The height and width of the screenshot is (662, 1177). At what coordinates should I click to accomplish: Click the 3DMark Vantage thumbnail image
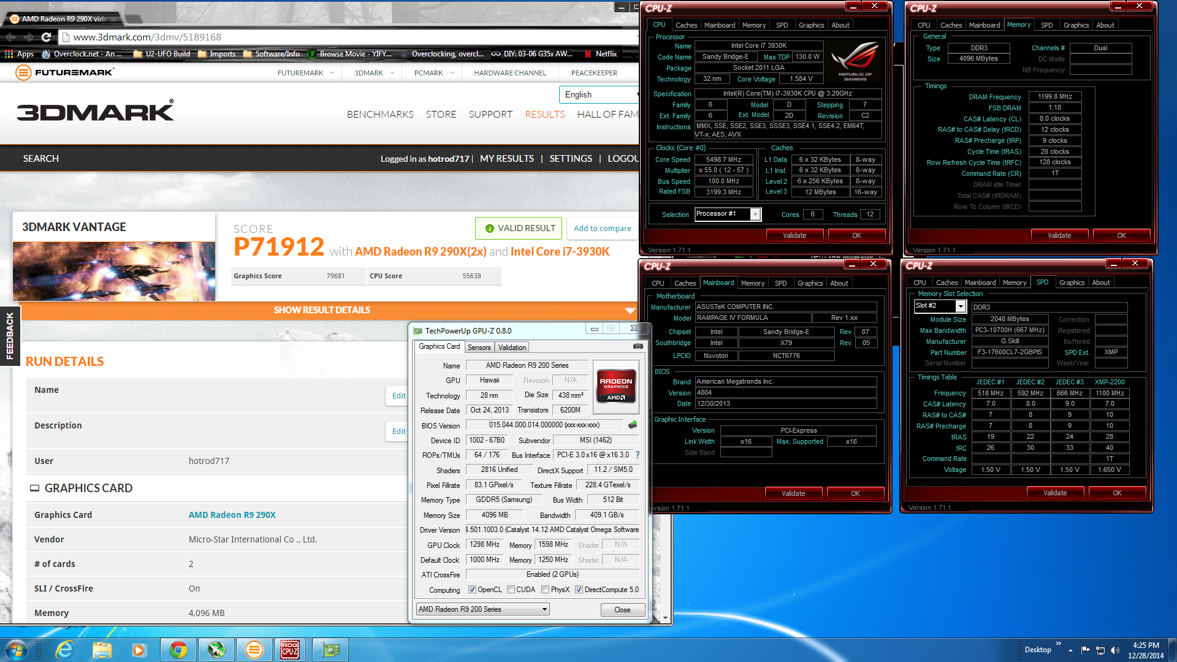[114, 271]
